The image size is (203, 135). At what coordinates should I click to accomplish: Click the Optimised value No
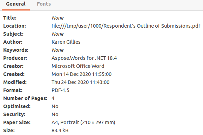55,106
